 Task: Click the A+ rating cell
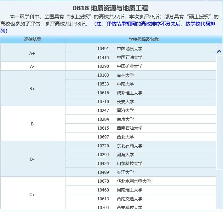[x=33, y=53]
